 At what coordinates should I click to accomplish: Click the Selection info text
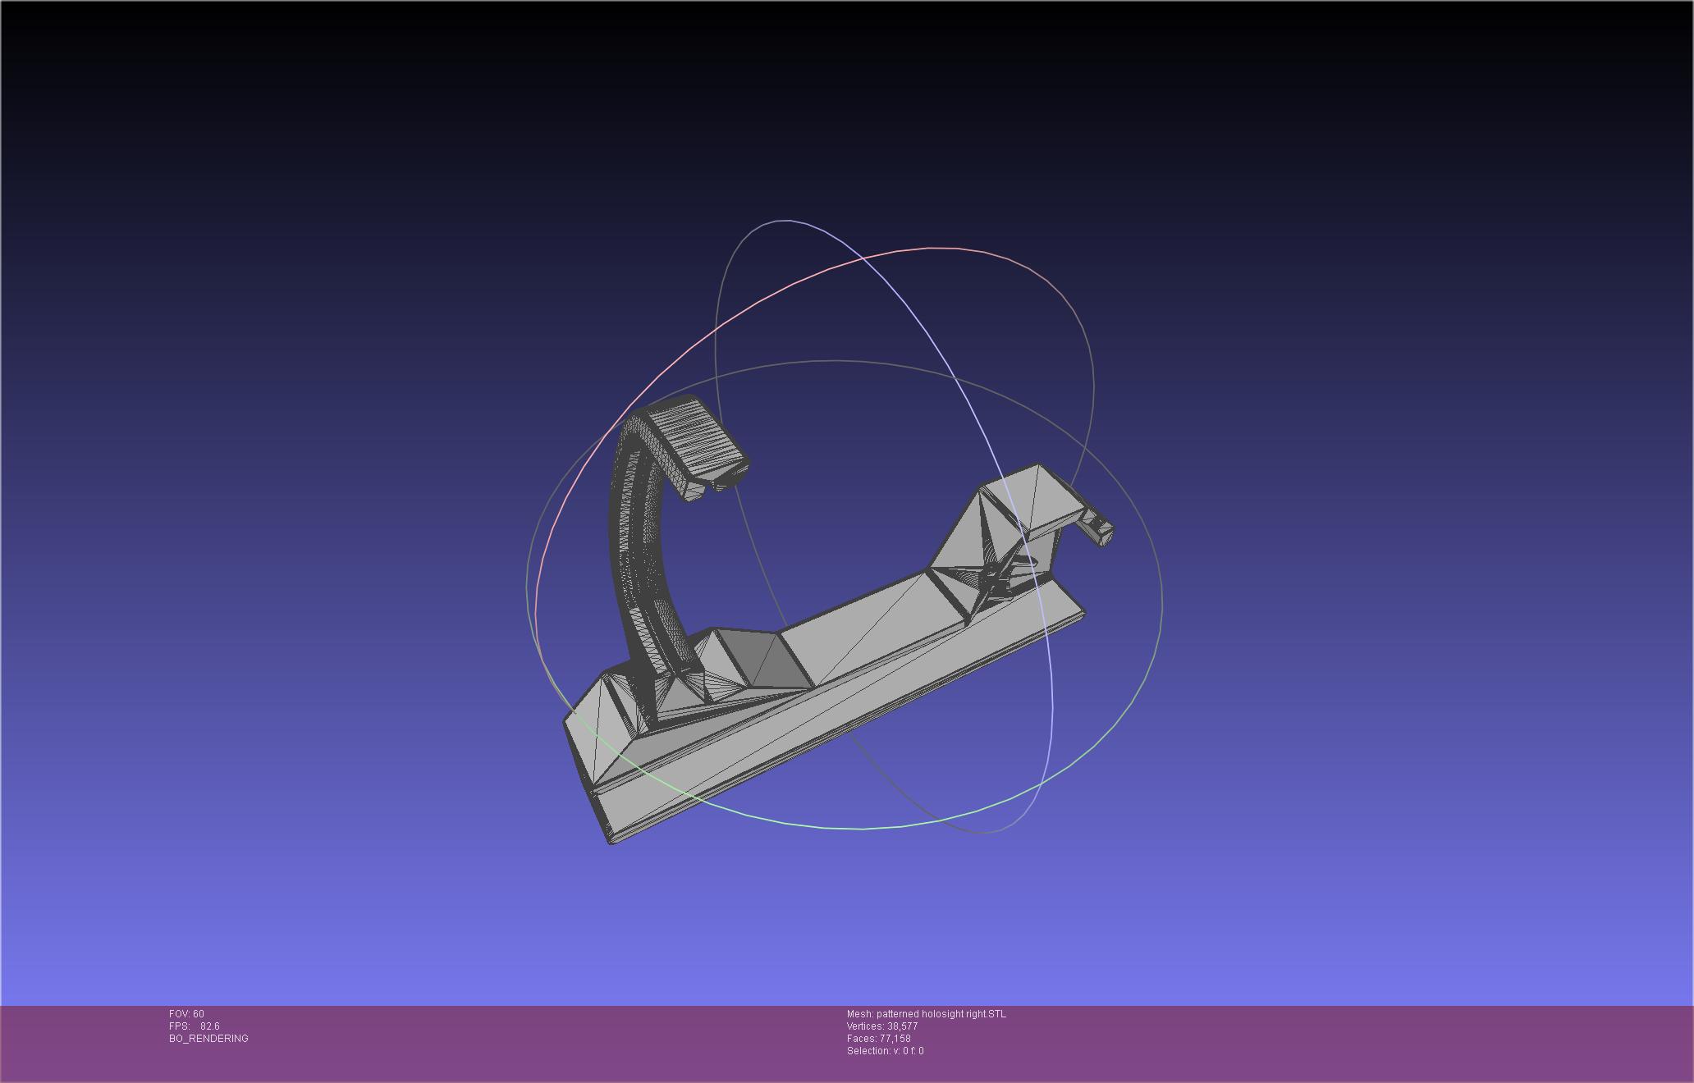[885, 1051]
